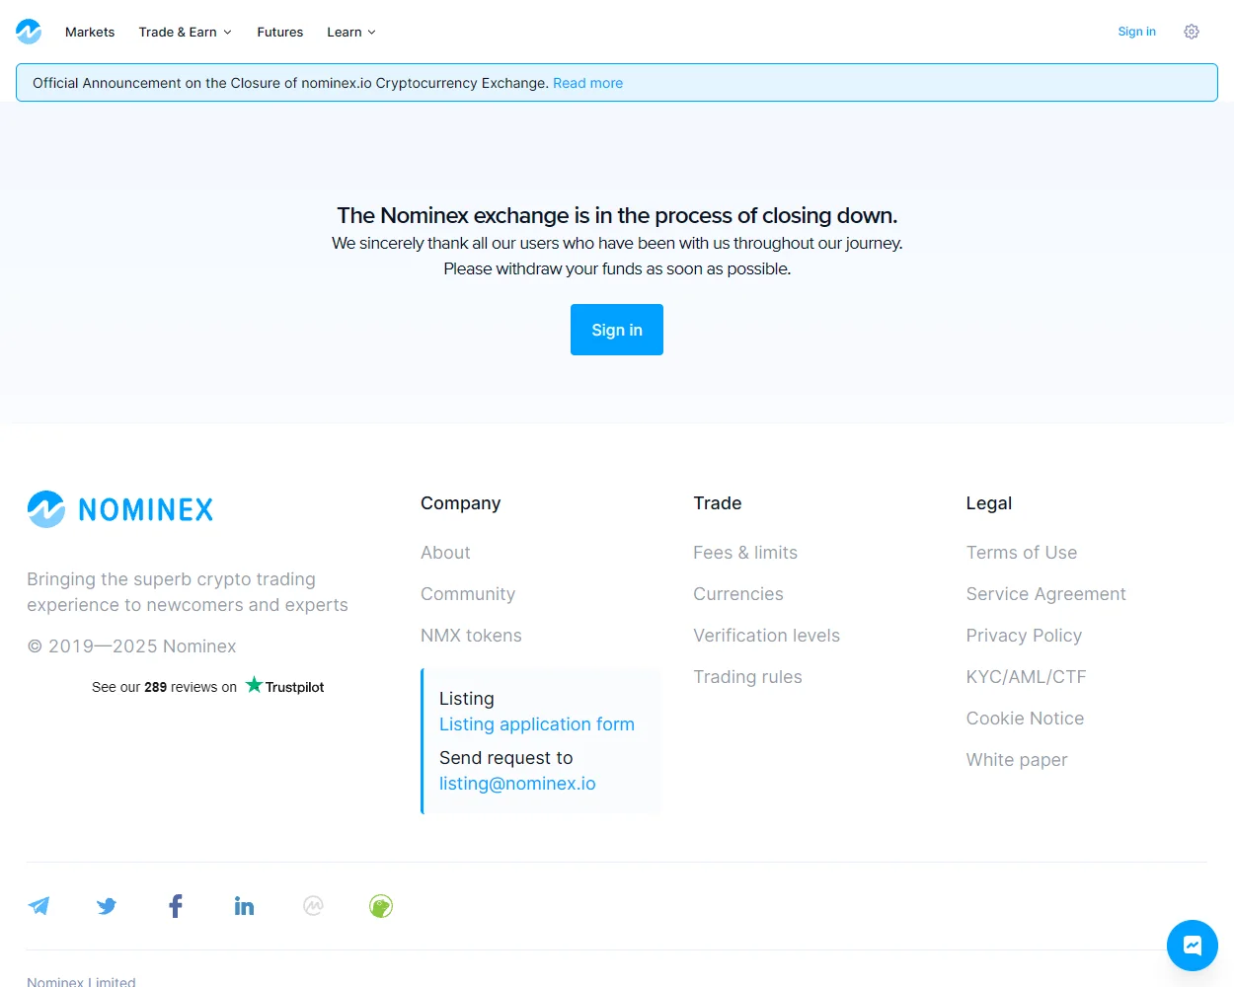Screen dimensions: 1234x987
Task: Select the NOMINEX logo in the footer
Action: [120, 508]
